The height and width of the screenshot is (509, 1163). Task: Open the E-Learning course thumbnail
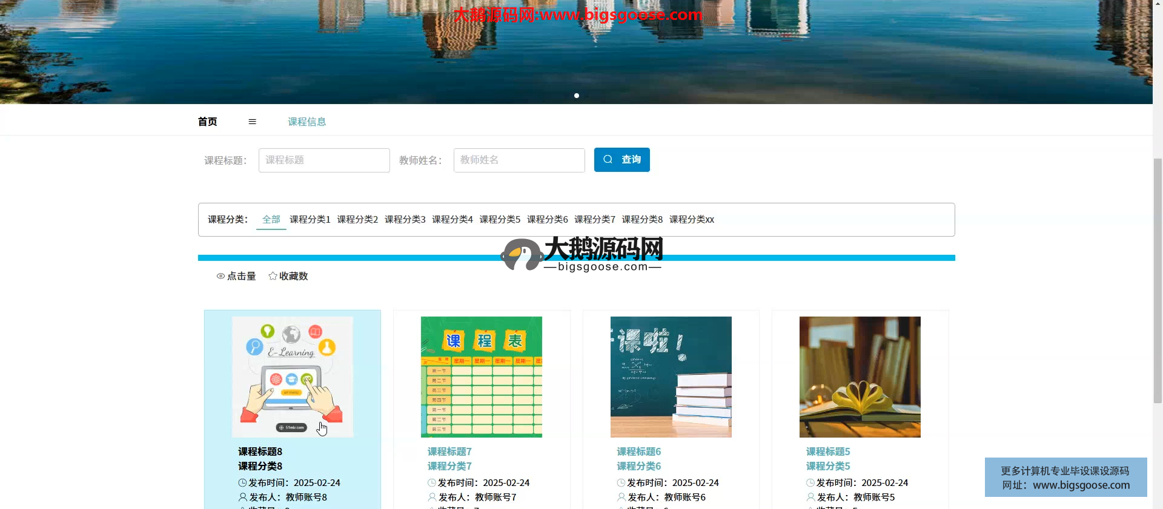point(293,376)
